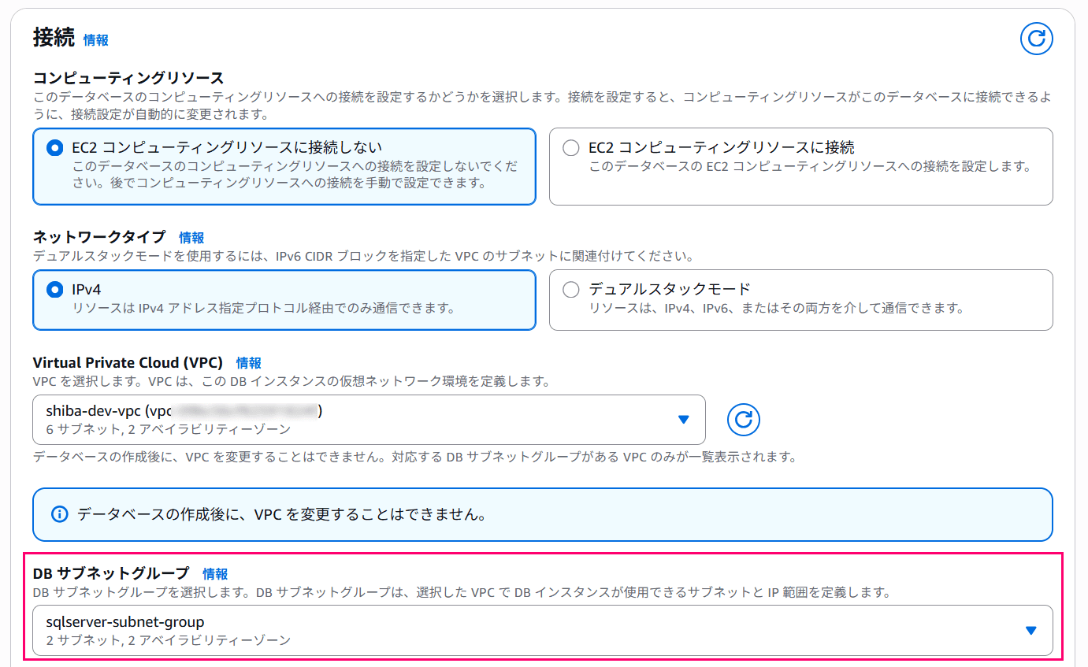Image resolution: width=1088 pixels, height=667 pixels.
Task: Open 情報 link next to ネットワークタイプ
Action: pyautogui.click(x=191, y=237)
